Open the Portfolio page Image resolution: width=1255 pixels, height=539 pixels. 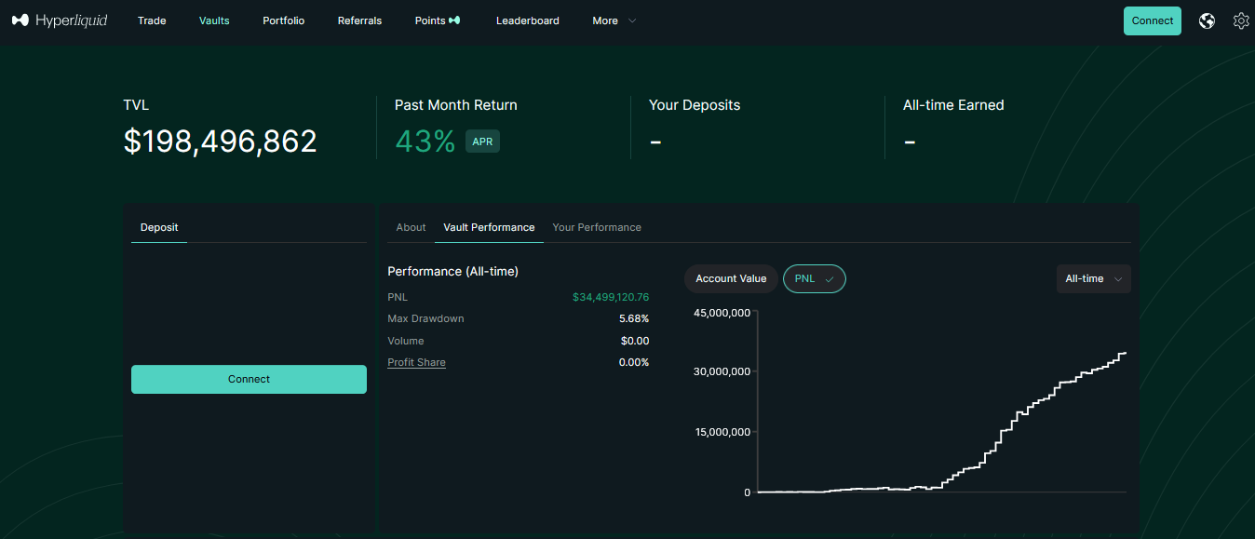coord(284,20)
